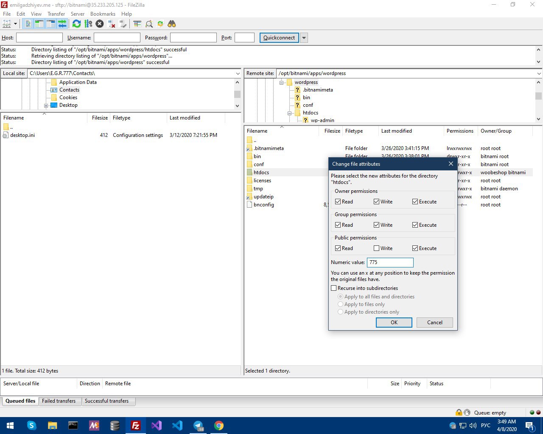Toggle message log display icon
This screenshot has height=434, width=543.
(x=28, y=24)
